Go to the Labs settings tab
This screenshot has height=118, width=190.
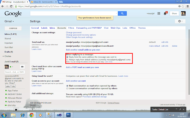(x=125, y=28)
